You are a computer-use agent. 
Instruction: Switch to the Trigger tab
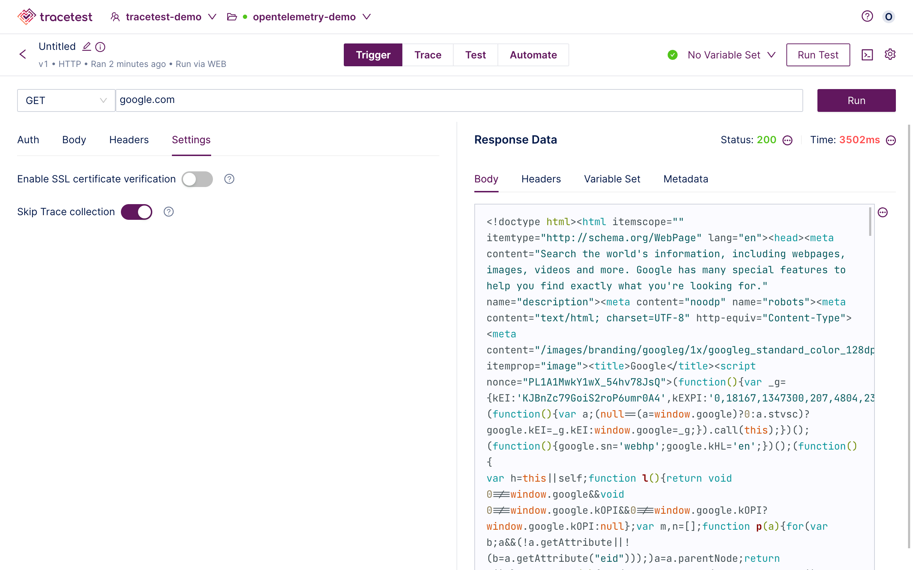[x=373, y=55]
